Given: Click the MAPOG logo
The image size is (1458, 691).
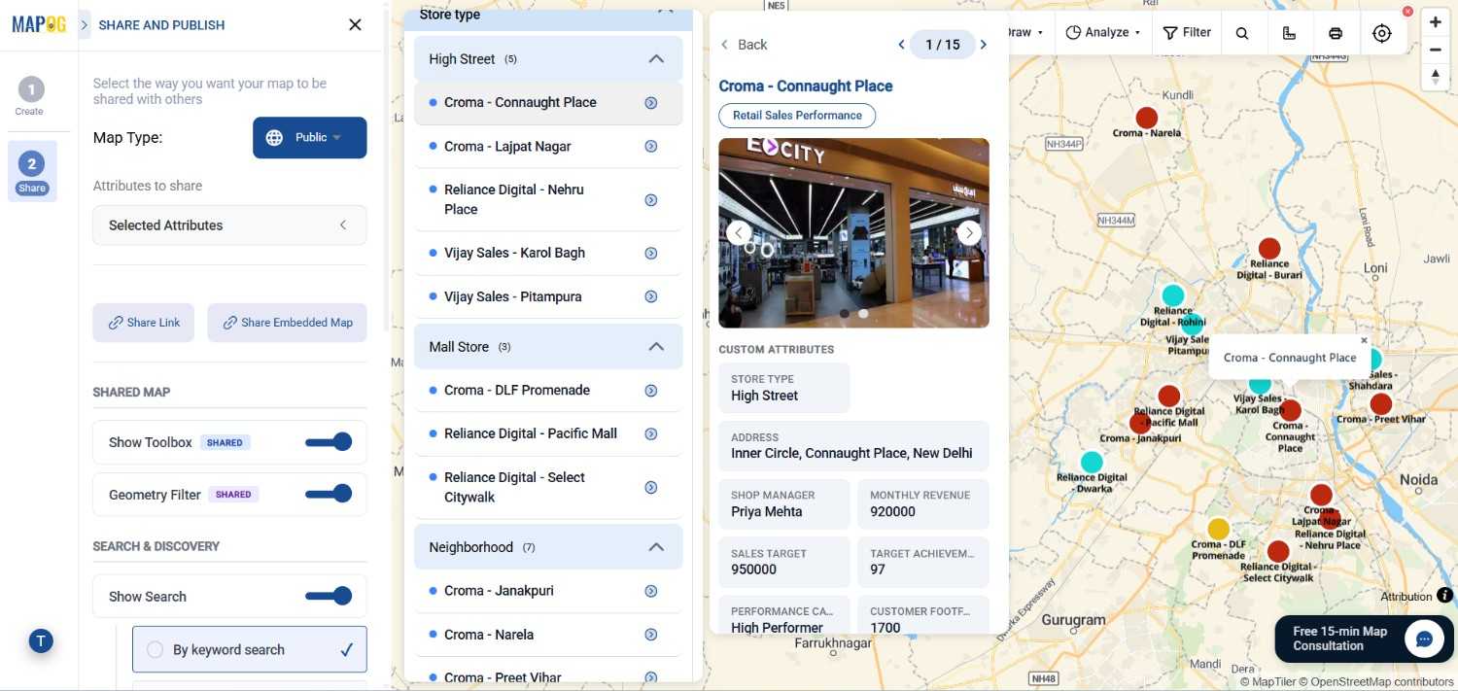Looking at the screenshot, I should click(x=39, y=24).
